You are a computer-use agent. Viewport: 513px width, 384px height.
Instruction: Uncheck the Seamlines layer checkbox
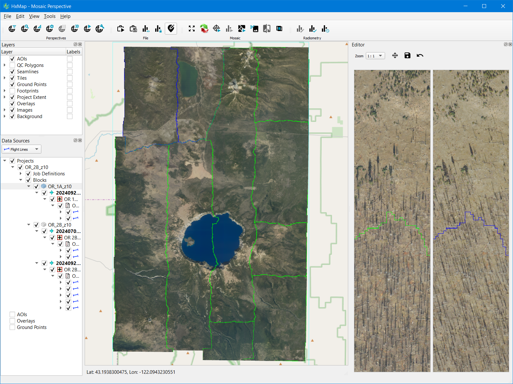pyautogui.click(x=13, y=72)
